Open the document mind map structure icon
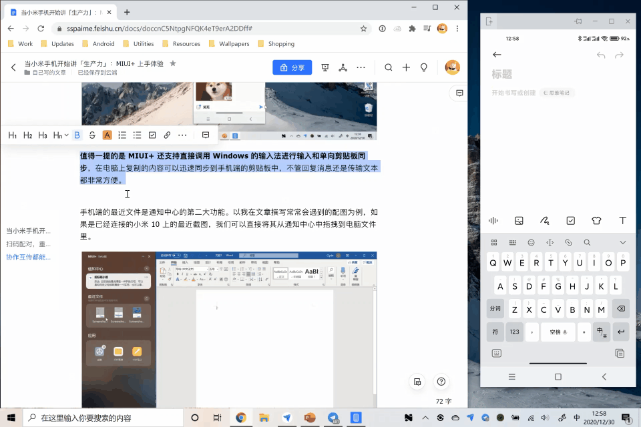This screenshot has width=641, height=427. tap(343, 67)
